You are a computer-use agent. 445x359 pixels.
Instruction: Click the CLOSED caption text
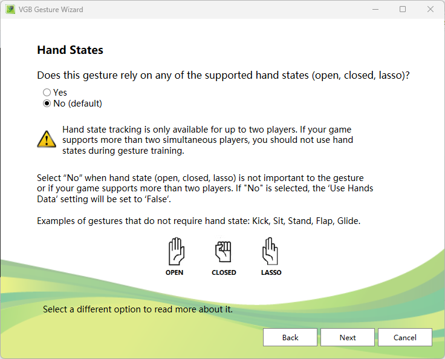224,272
